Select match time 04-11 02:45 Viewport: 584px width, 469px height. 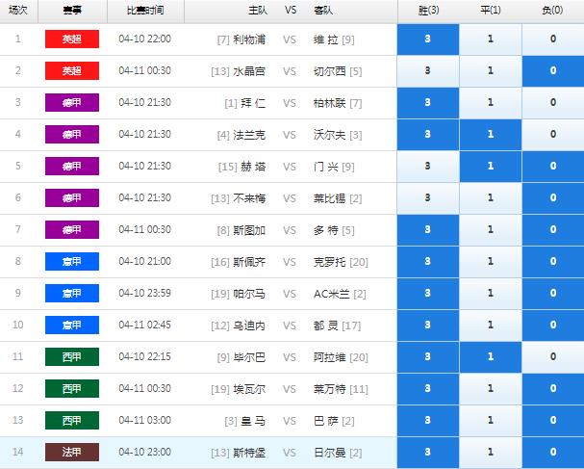[x=145, y=325]
